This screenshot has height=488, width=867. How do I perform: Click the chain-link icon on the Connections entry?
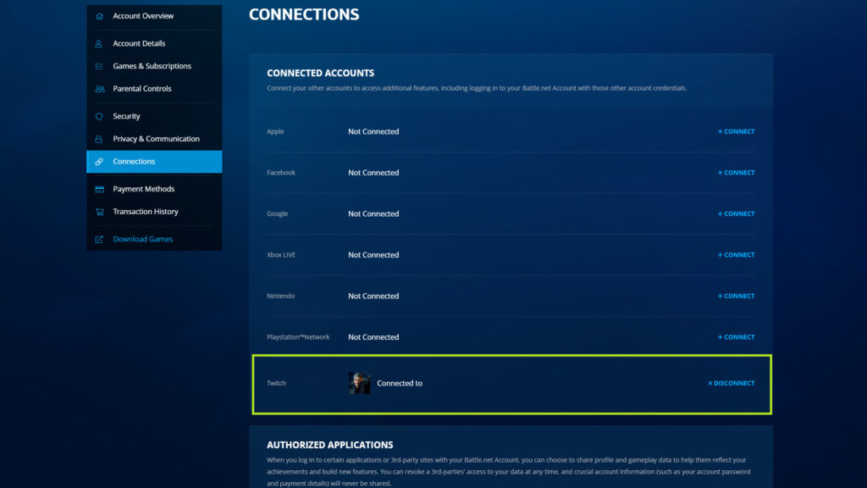tap(99, 161)
